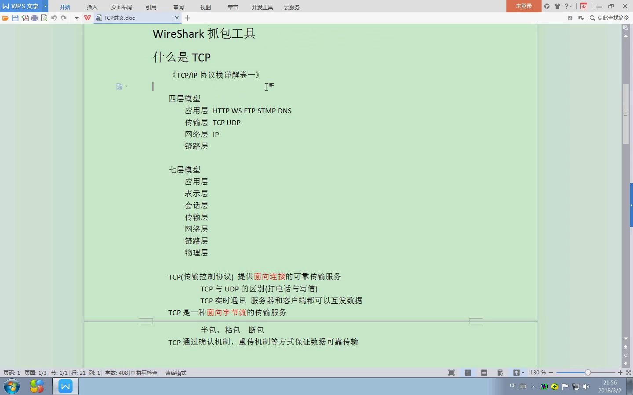
Task: Open the display options icon beside command search
Action: coord(581,18)
